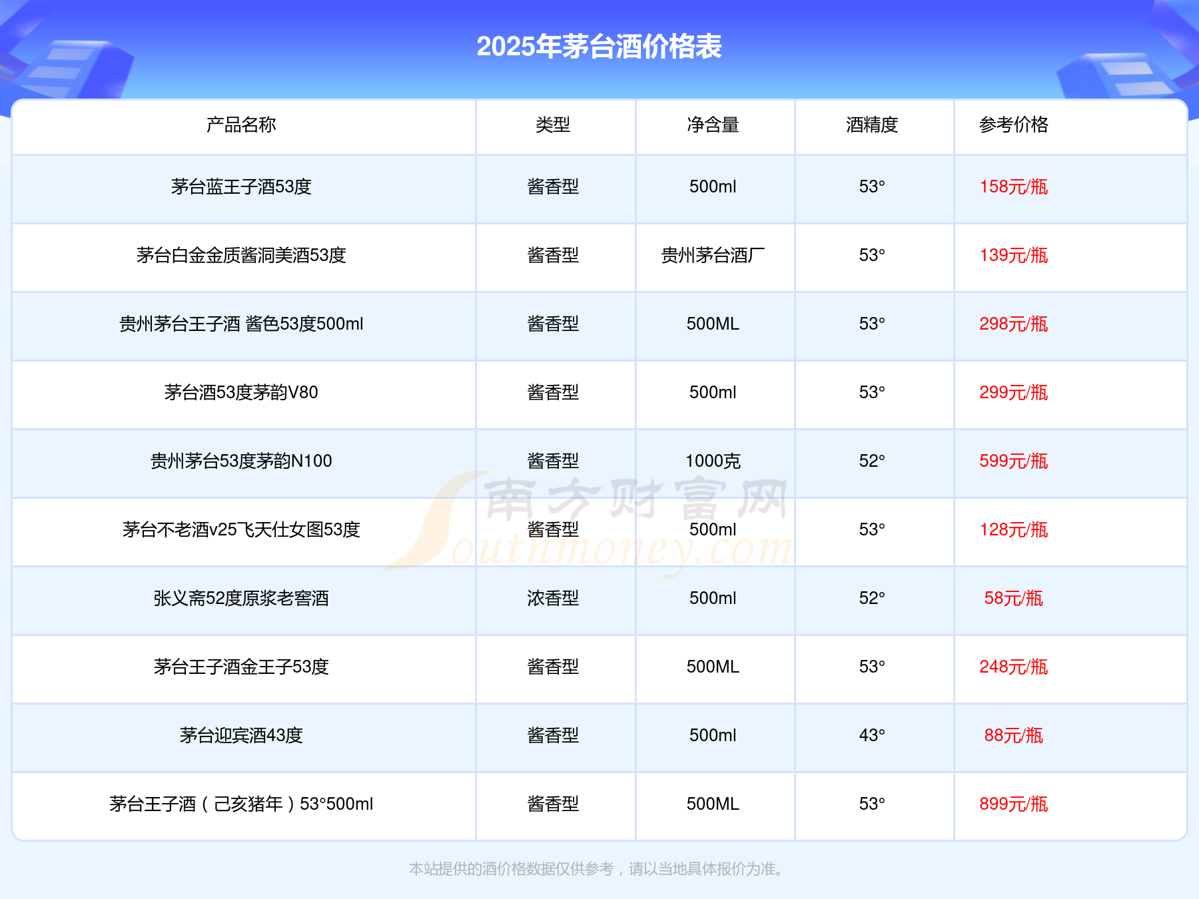Click 52° in the 张义斋 row

872,598
